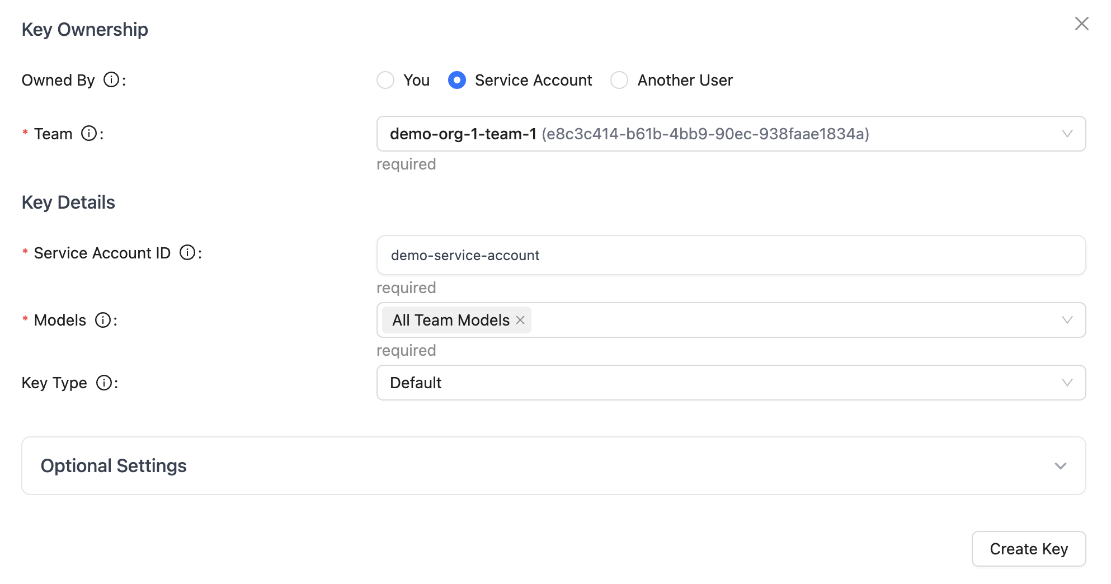1111x584 pixels.
Task: Close the Key Ownership dialog
Action: tap(1082, 23)
